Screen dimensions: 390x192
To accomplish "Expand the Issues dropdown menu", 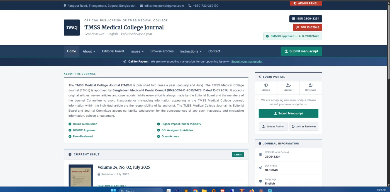I will click(x=137, y=51).
